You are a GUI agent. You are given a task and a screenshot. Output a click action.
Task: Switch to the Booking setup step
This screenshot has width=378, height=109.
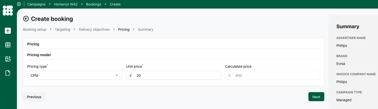pos(35,29)
